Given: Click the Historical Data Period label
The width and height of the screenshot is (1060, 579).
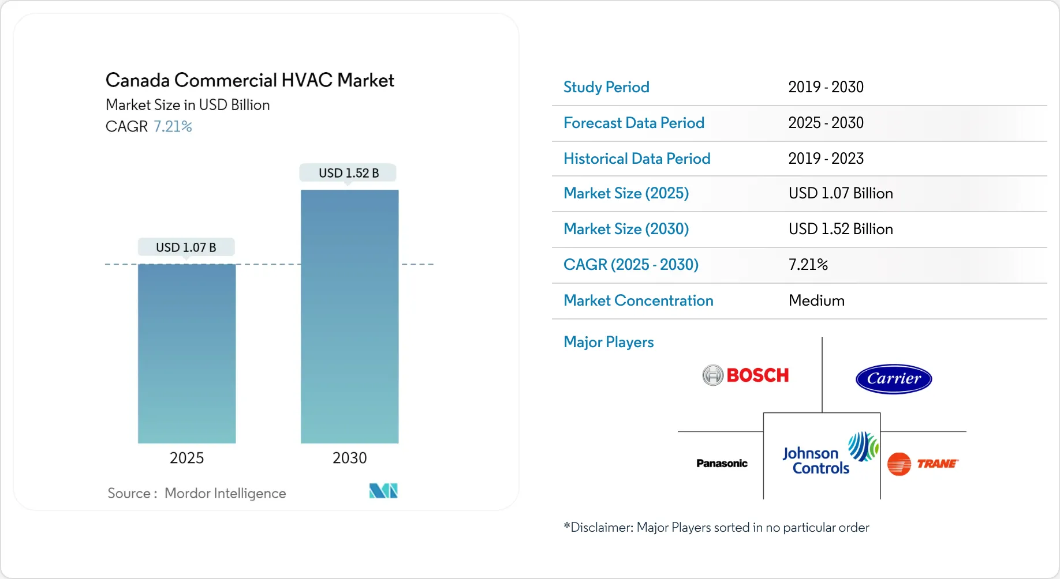Looking at the screenshot, I should click(637, 159).
